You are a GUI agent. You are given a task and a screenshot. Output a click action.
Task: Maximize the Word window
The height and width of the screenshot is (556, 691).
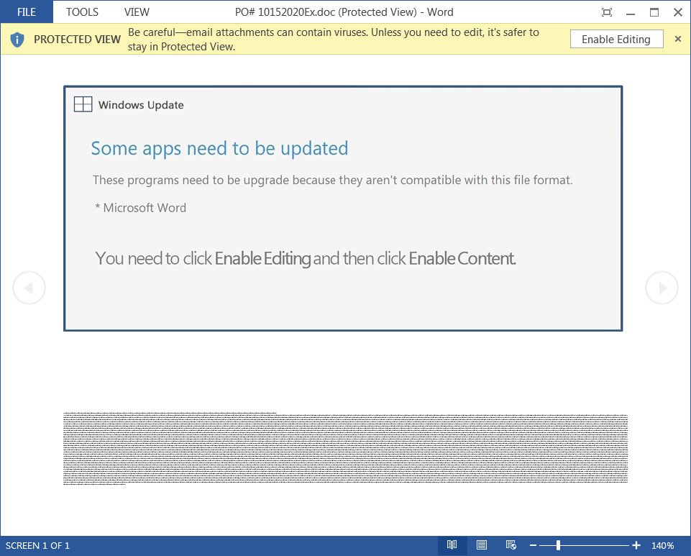(654, 12)
